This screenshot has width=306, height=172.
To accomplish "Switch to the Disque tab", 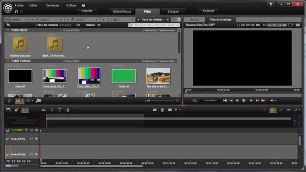I will point(173,11).
